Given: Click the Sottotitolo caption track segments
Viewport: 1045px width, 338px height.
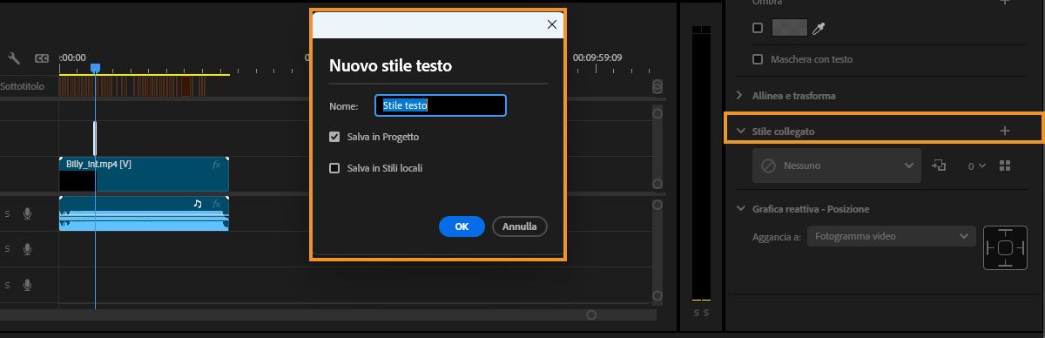Looking at the screenshot, I should point(133,86).
